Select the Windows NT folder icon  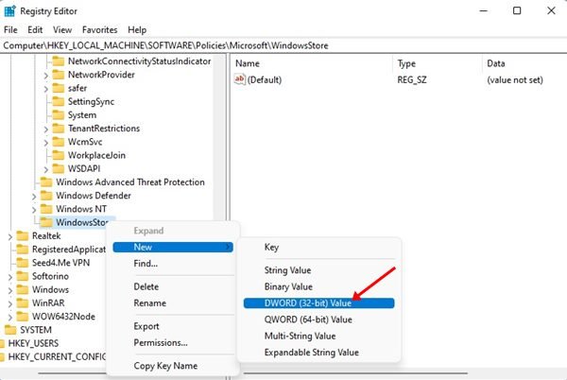coord(46,209)
